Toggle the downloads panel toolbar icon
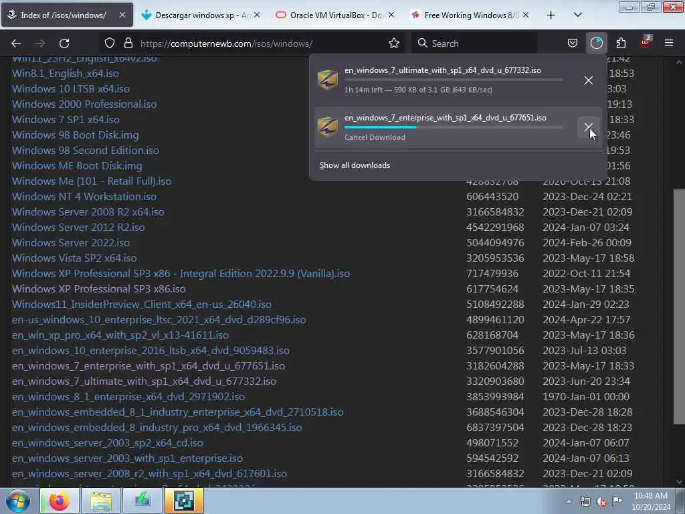This screenshot has width=685, height=514. pyautogui.click(x=596, y=44)
